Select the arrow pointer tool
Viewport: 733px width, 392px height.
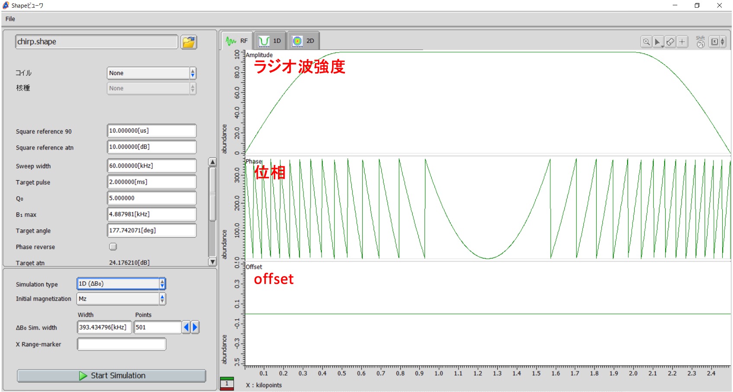pyautogui.click(x=658, y=42)
